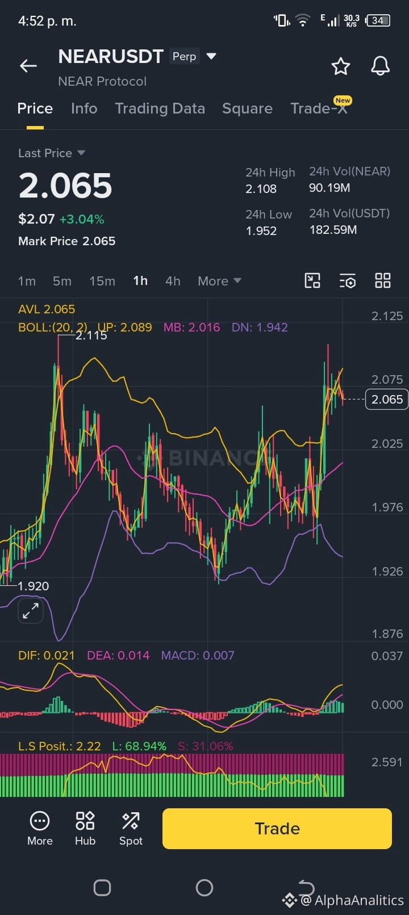Open price alert bell icon
Screen dimensions: 409x915
point(381,66)
